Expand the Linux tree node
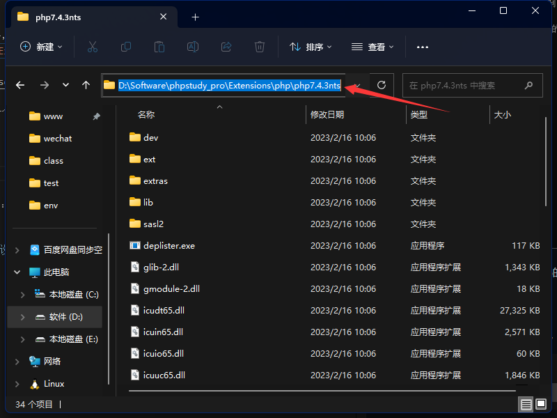 [x=17, y=384]
